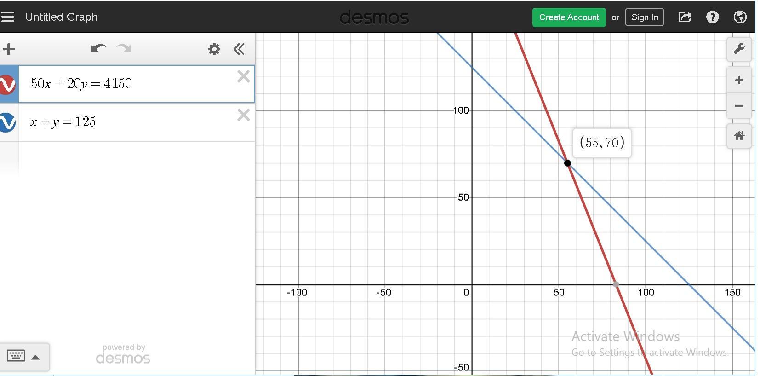Click the desmos logo in the header
Viewport: 760px width, 376px height.
tap(374, 17)
